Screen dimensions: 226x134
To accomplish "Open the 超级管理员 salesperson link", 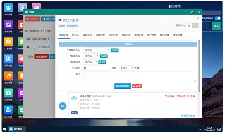I will point(73,26).
